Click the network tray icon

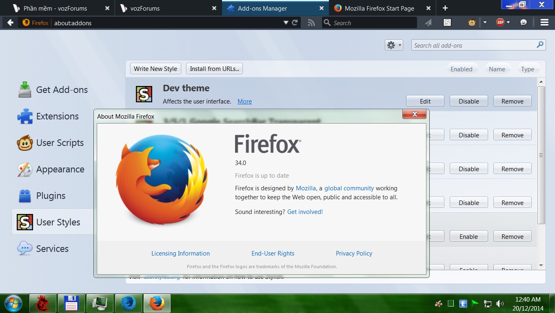[487, 304]
